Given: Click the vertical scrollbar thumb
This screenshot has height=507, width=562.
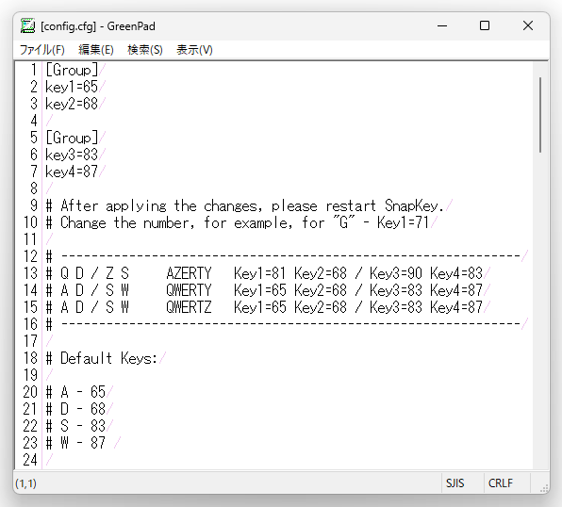Looking at the screenshot, I should pos(540,115).
